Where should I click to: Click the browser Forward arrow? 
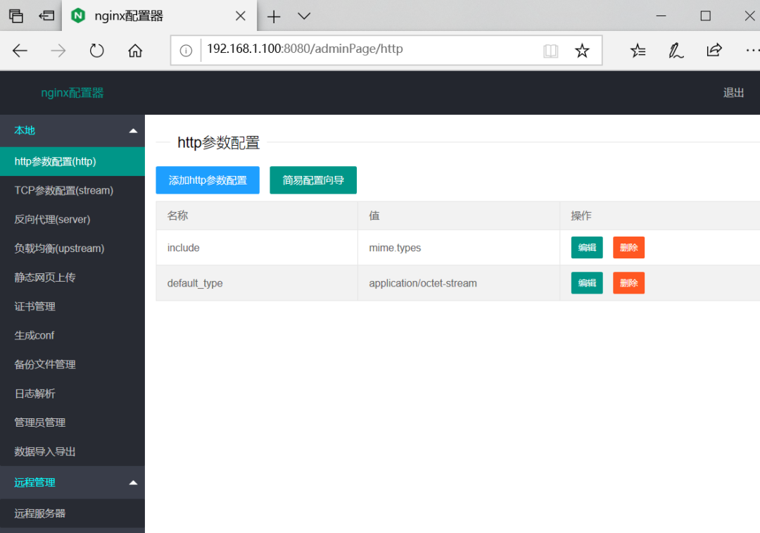58,51
